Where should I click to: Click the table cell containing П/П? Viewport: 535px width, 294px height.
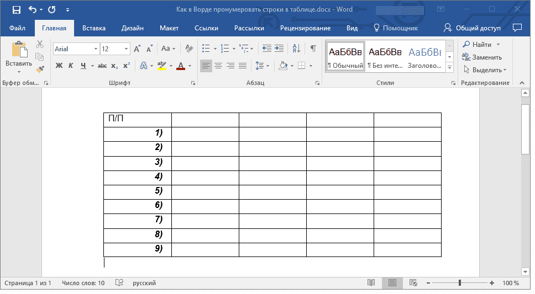click(137, 120)
